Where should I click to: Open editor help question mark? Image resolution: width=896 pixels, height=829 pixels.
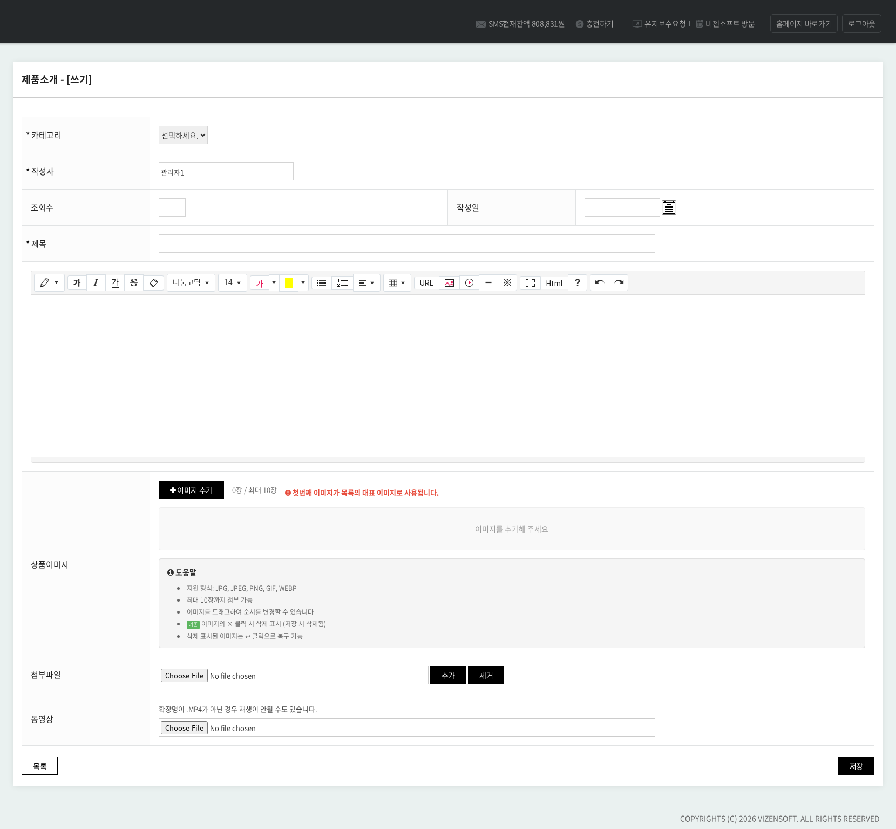[577, 283]
